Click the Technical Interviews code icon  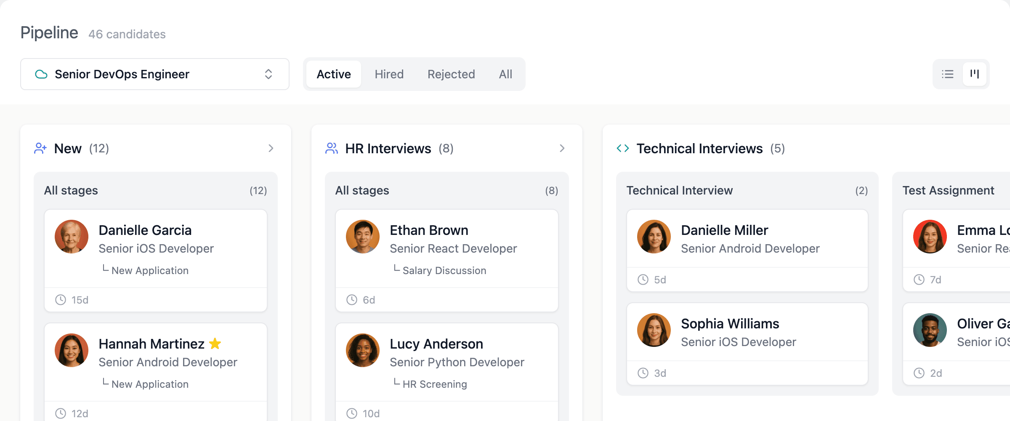[622, 148]
